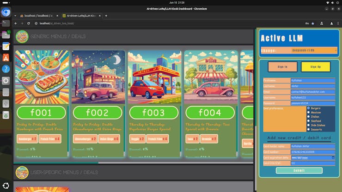
Task: Bookmark this page with the star icon
Action: click(x=313, y=23)
